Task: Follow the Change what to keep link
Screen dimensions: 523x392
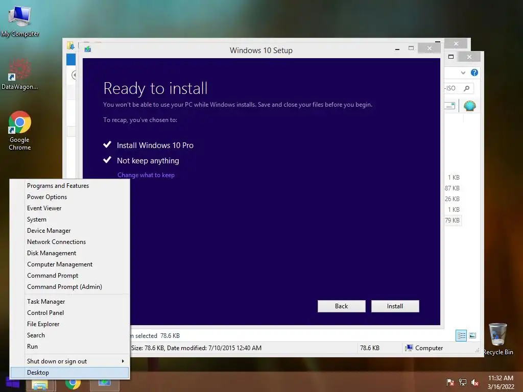Action: pyautogui.click(x=146, y=175)
